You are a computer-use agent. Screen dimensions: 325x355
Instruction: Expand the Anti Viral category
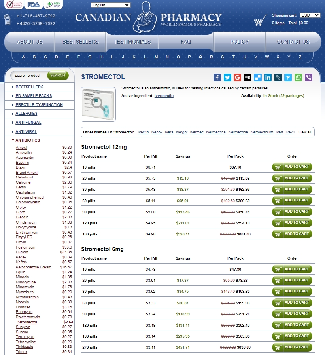(x=26, y=132)
